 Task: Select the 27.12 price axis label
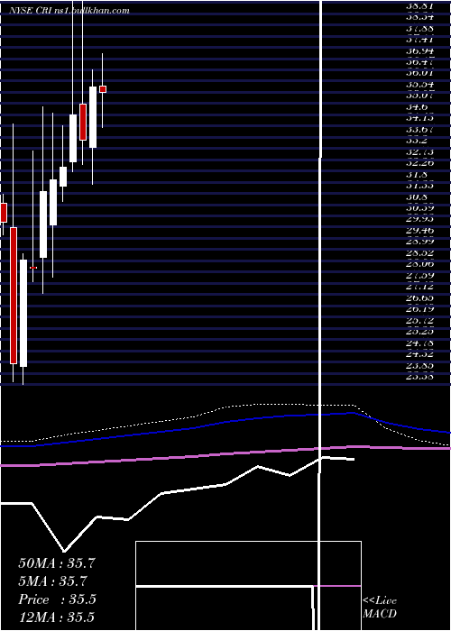point(419,287)
